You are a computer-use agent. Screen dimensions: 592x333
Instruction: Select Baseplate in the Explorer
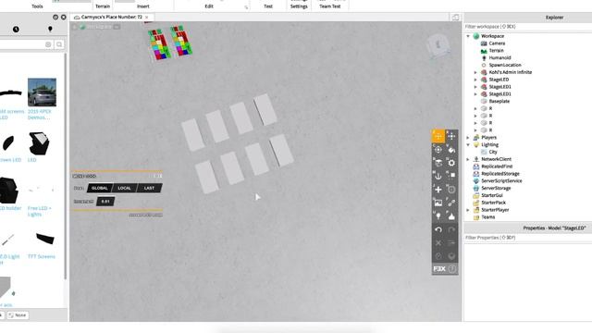click(x=499, y=101)
